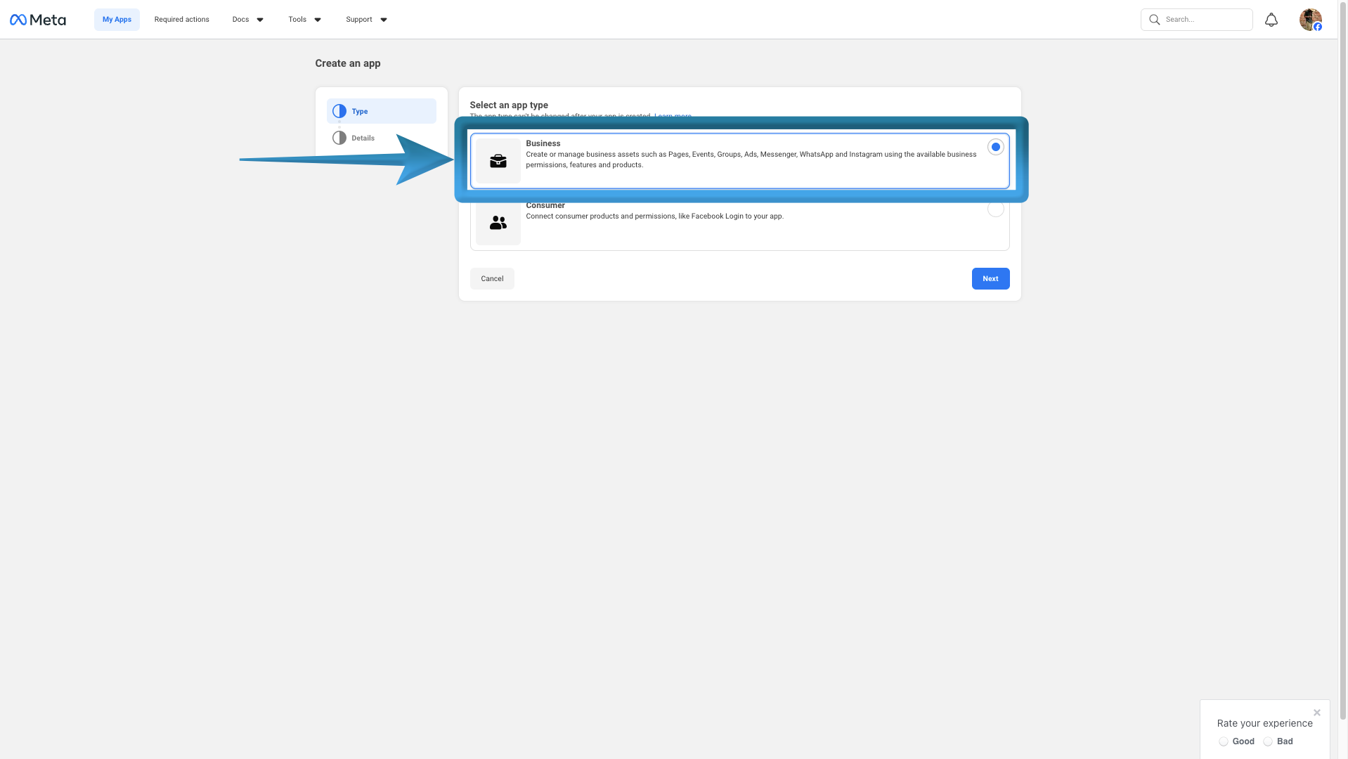Click the Type step circle icon

[x=339, y=111]
